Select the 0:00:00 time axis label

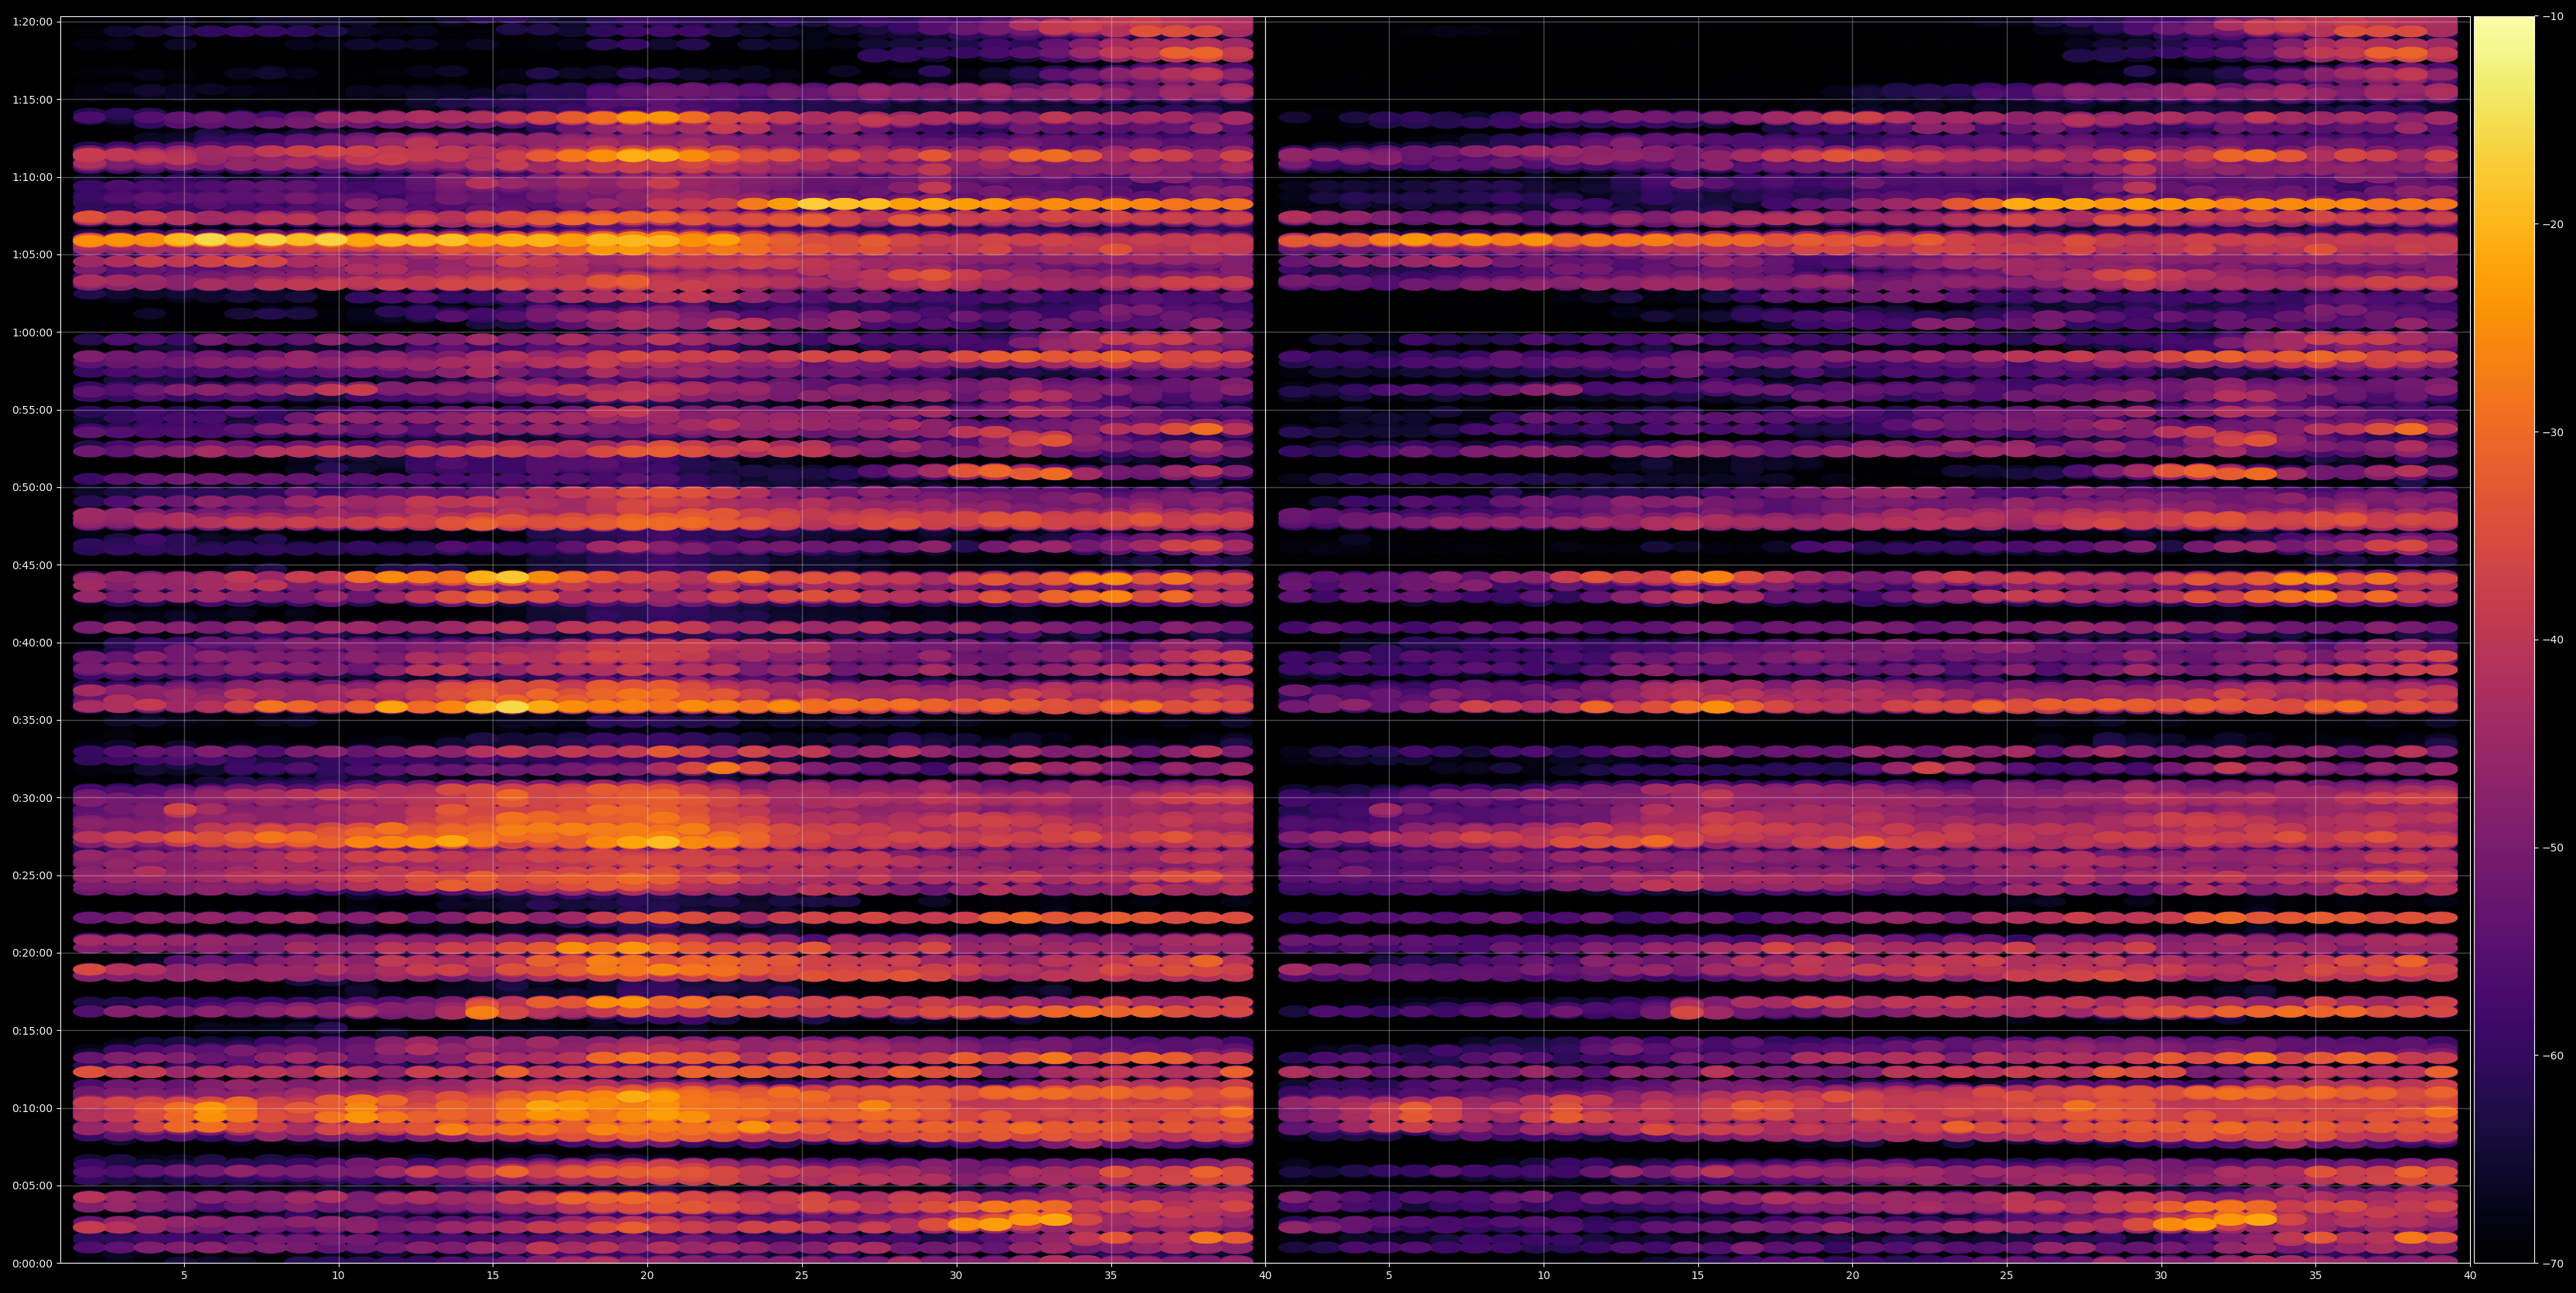click(x=32, y=1264)
